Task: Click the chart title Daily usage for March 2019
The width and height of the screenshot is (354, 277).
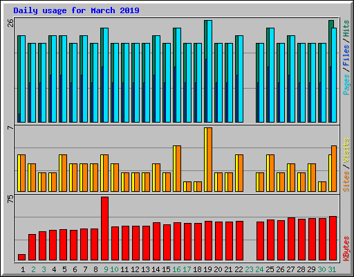Action: (x=76, y=10)
